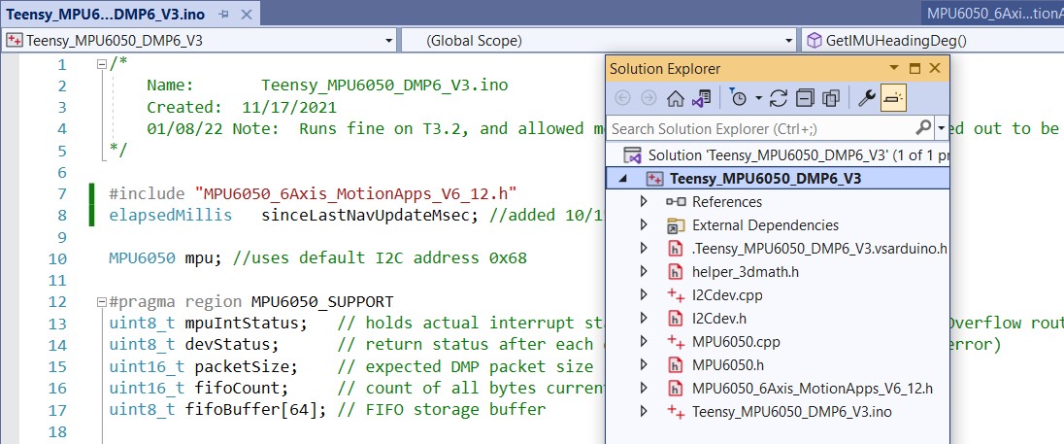Select I2Cdev.cpp file
The height and width of the screenshot is (444, 1064).
(727, 294)
